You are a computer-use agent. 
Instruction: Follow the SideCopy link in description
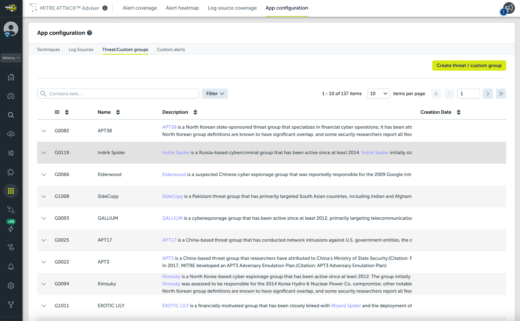click(173, 196)
